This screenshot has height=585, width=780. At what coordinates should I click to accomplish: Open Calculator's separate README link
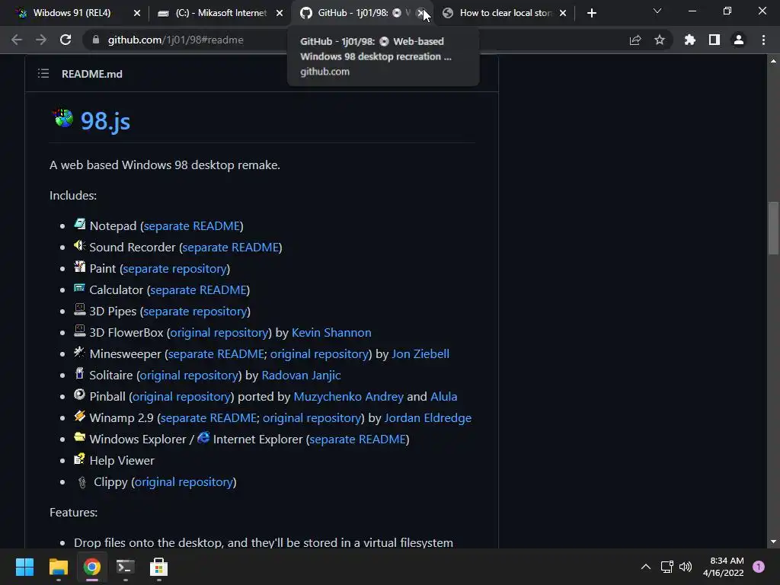[199, 290]
